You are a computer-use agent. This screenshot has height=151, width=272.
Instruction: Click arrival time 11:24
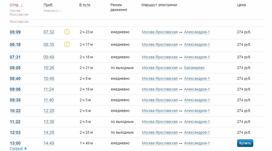click(x=49, y=89)
